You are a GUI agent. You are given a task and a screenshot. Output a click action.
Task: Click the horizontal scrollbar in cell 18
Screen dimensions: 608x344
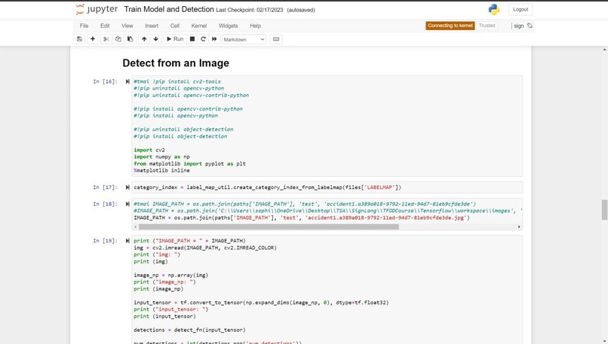[x=269, y=227]
